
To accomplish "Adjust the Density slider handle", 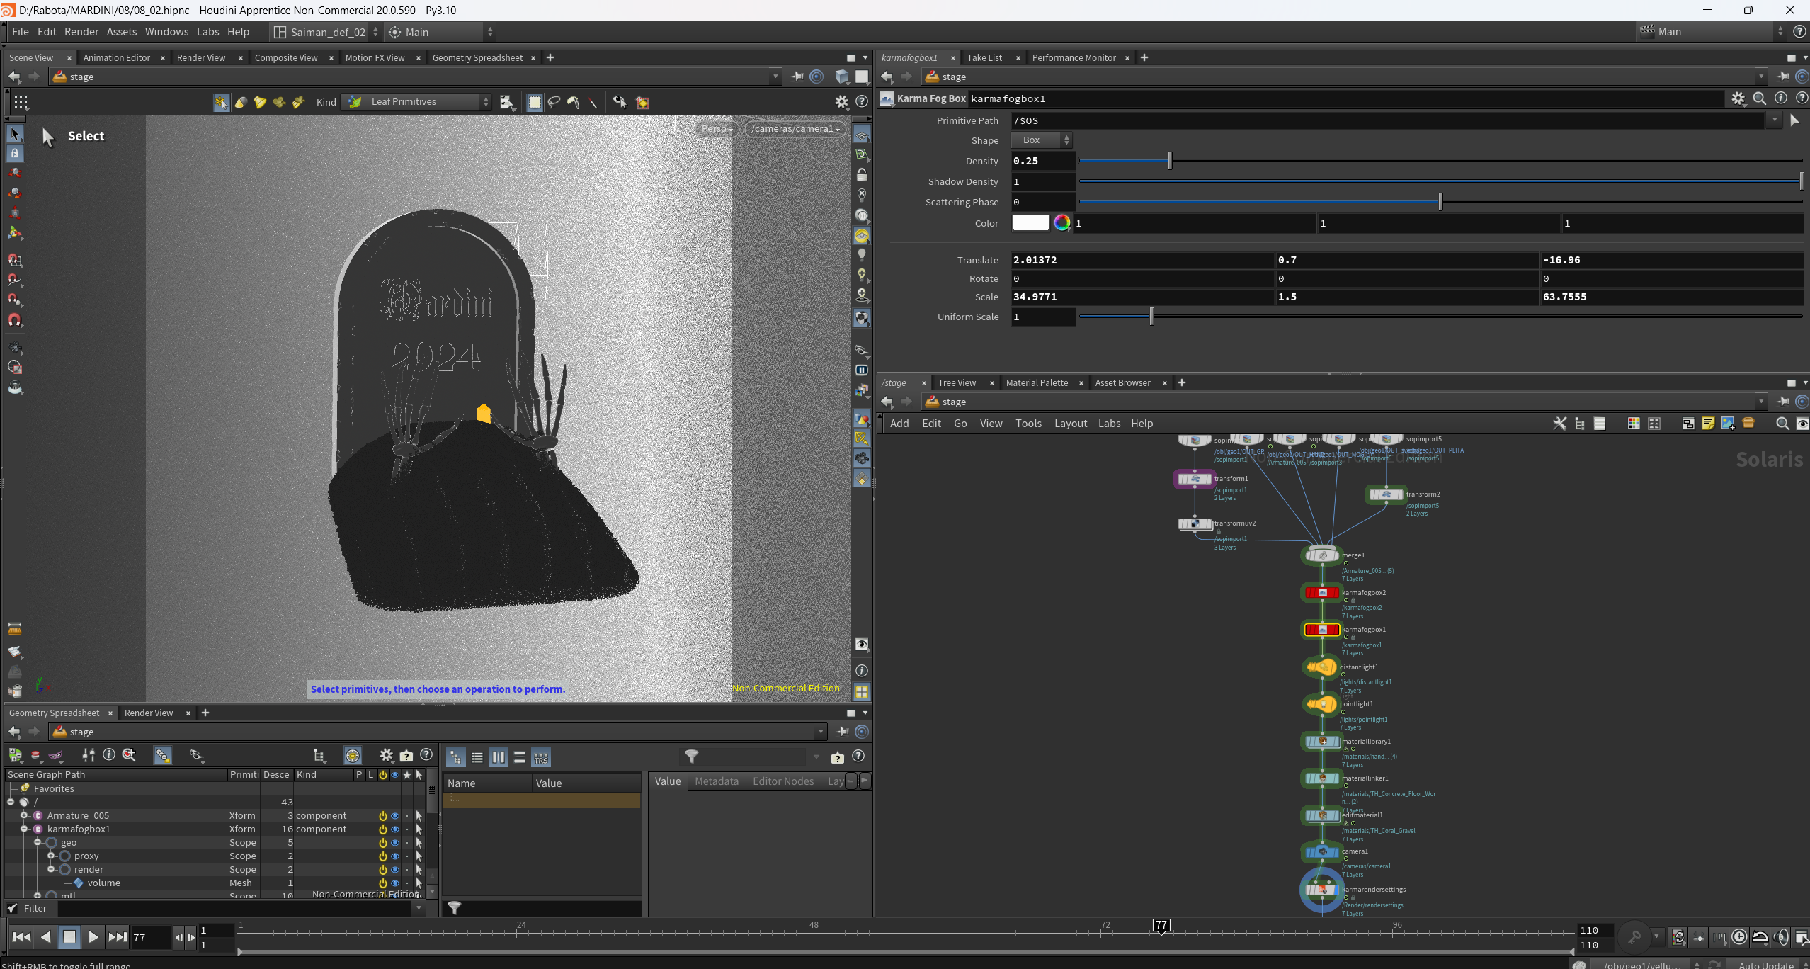I will click(1170, 161).
